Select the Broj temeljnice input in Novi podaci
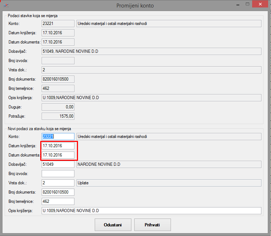This screenshot has height=236, width=271. click(x=58, y=201)
